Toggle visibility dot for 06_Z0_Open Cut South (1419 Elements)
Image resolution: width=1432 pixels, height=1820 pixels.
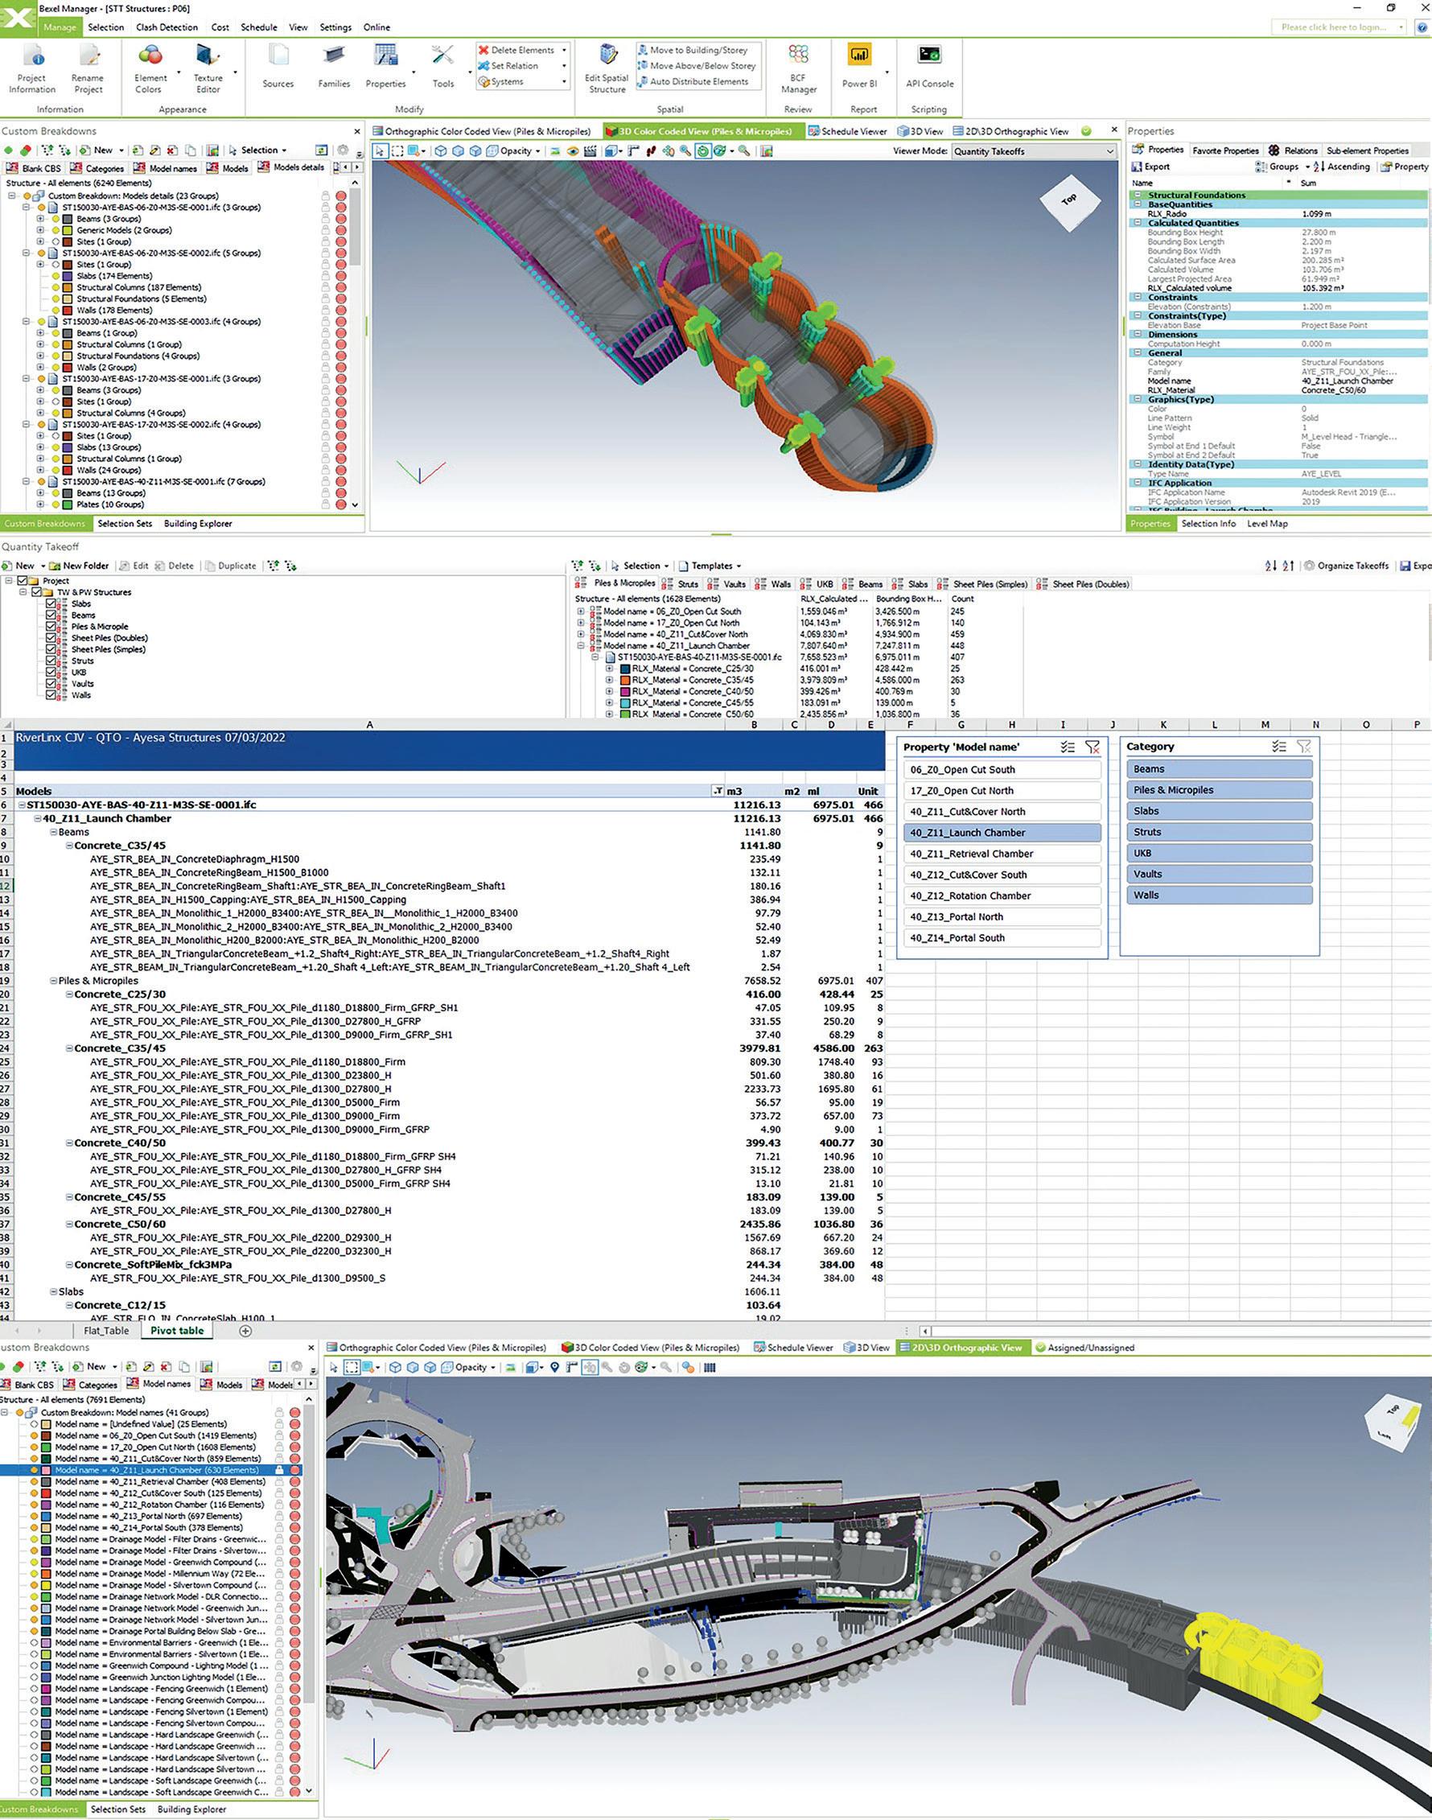pyautogui.click(x=35, y=1435)
